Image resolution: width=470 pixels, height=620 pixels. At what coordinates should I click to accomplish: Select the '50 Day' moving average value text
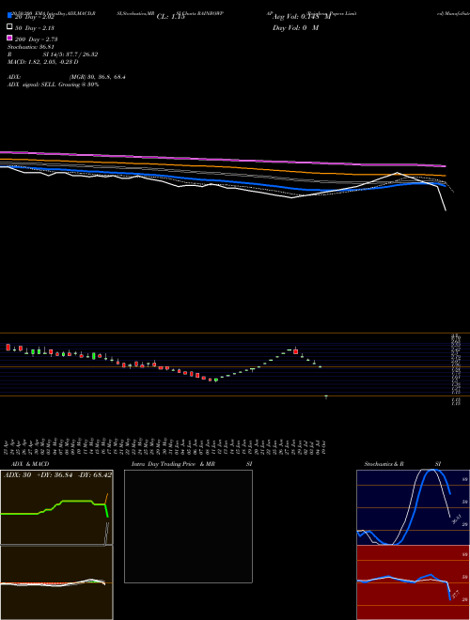35,28
